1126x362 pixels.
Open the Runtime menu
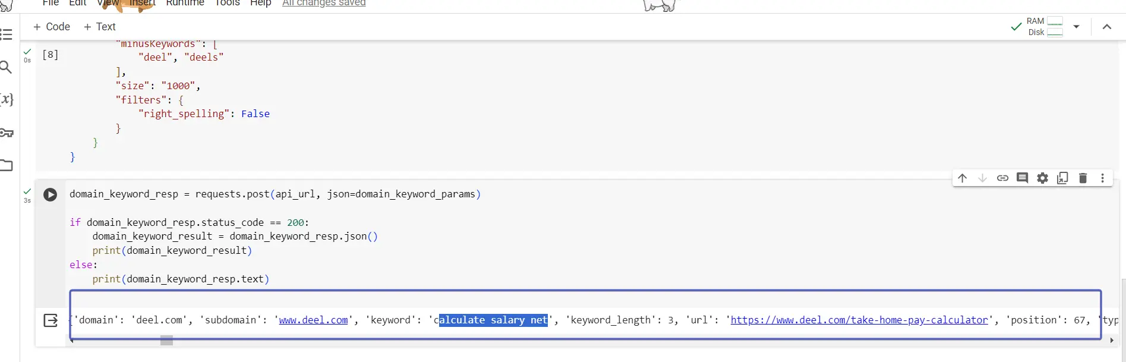[185, 3]
